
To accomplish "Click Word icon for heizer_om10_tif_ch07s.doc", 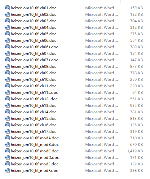I will click(7, 60).
